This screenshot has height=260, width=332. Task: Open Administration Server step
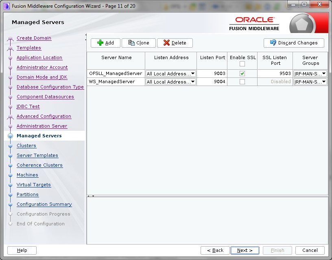pyautogui.click(x=42, y=126)
